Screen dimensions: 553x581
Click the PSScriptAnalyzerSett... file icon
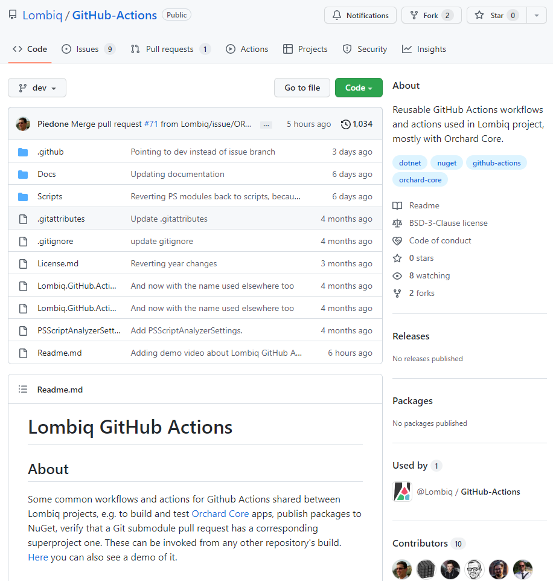(23, 330)
